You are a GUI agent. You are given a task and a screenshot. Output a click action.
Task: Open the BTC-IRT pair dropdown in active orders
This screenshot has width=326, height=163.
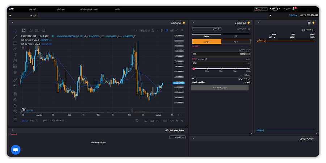(x=177, y=137)
